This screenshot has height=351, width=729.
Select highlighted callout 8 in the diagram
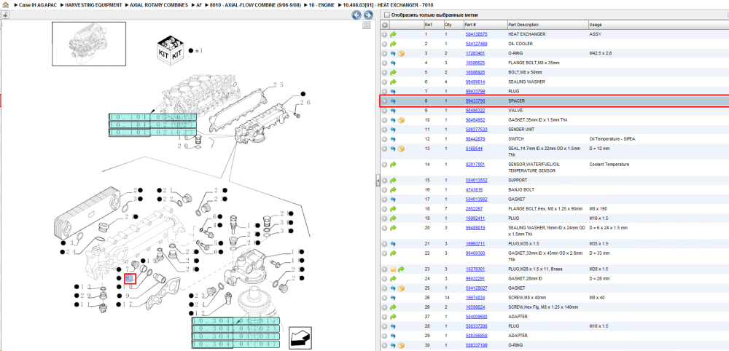130,279
